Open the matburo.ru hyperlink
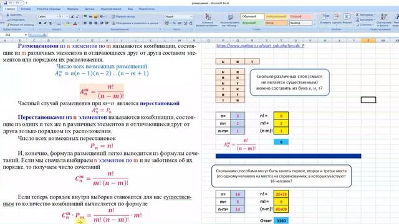 click(x=261, y=45)
